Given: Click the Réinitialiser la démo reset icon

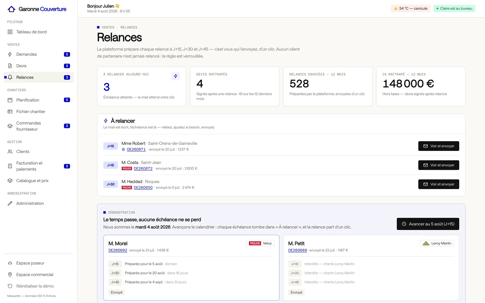Looking at the screenshot, I should click(10, 286).
